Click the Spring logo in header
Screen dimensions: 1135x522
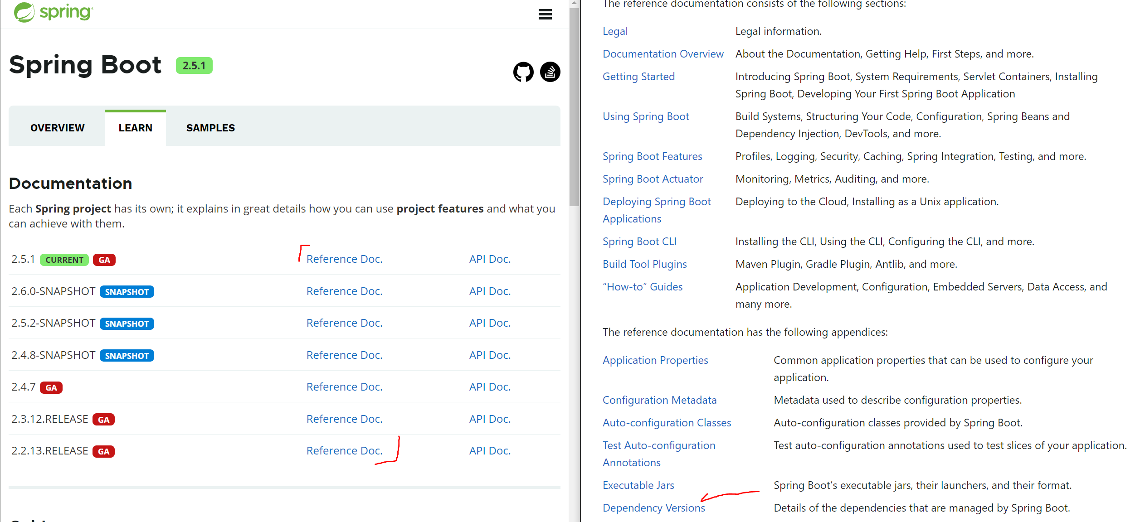tap(53, 12)
